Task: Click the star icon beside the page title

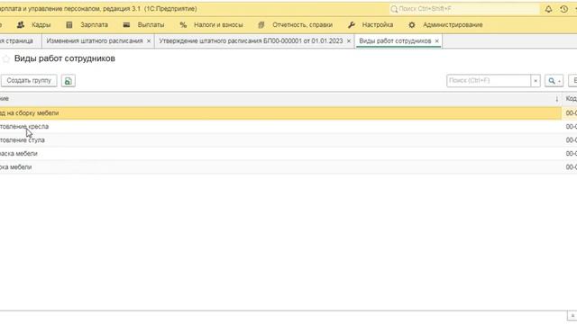Action: 6,58
